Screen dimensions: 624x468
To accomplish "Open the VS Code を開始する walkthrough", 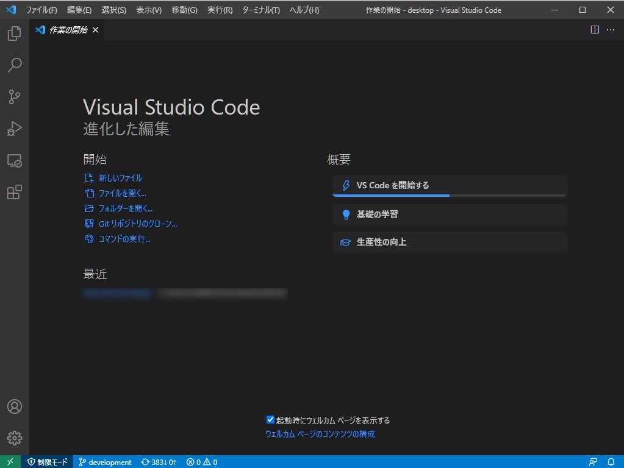I will click(x=450, y=185).
